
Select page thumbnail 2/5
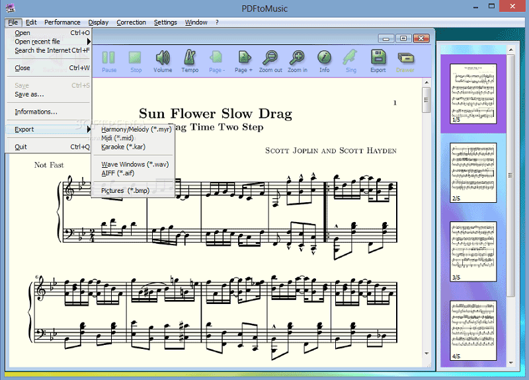tap(473, 172)
